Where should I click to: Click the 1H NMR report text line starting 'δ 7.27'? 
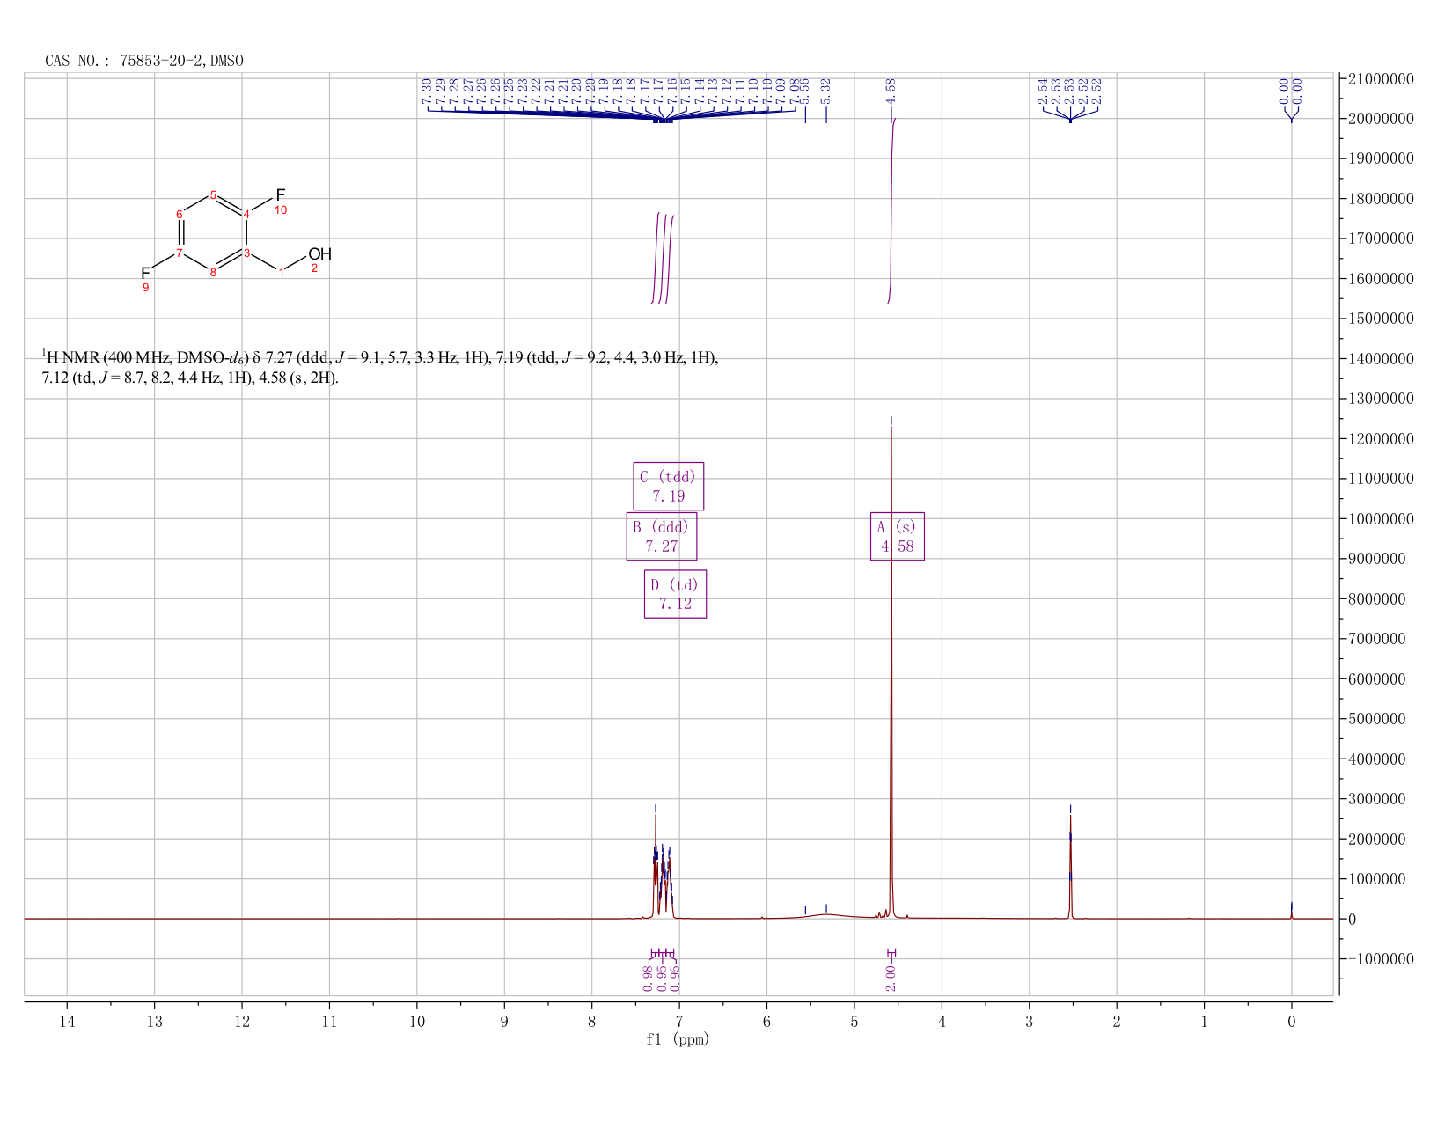[380, 357]
